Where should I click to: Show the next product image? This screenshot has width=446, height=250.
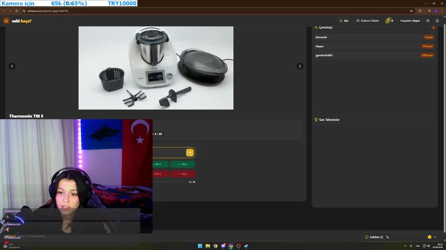(300, 66)
